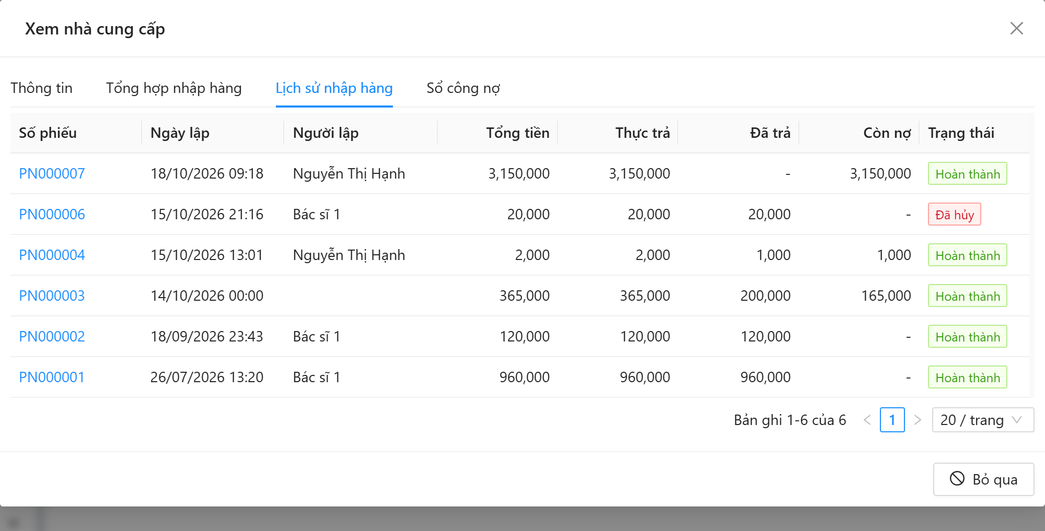Image resolution: width=1045 pixels, height=531 pixels.
Task: Click Bác sĩ 1 in PN000001 row
Action: 317,377
